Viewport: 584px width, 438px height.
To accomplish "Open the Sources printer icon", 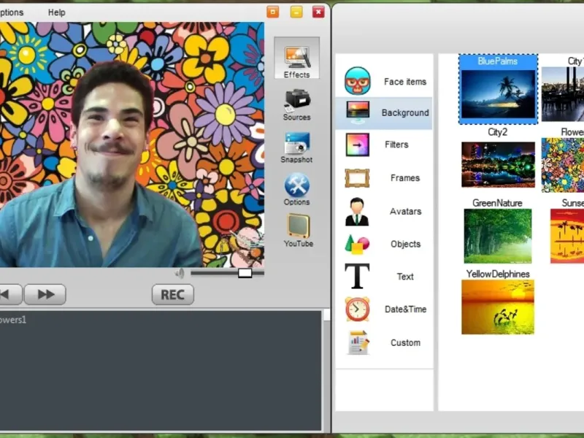I will pyautogui.click(x=297, y=100).
